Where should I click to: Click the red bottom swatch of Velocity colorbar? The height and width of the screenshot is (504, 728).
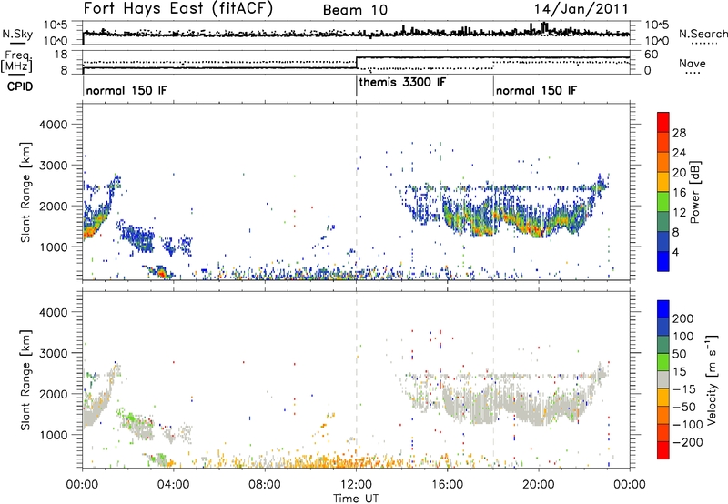point(663,450)
